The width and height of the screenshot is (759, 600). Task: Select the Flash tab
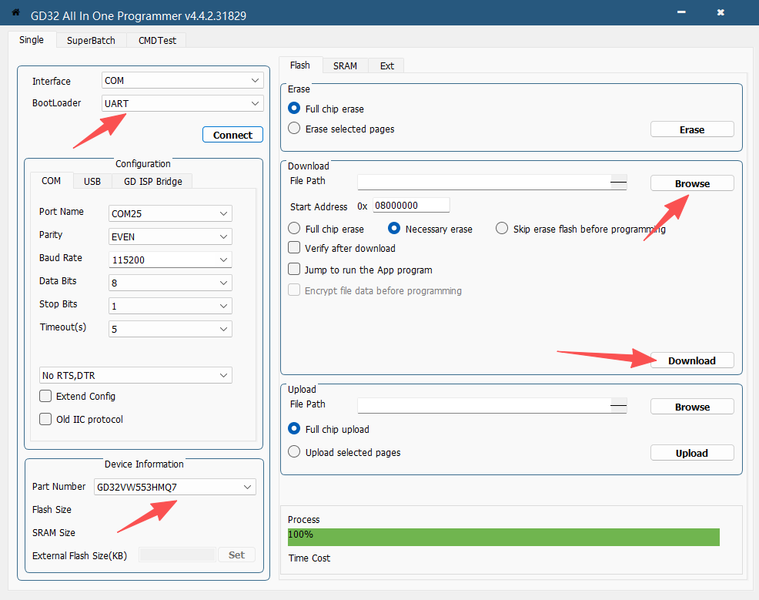click(x=300, y=65)
